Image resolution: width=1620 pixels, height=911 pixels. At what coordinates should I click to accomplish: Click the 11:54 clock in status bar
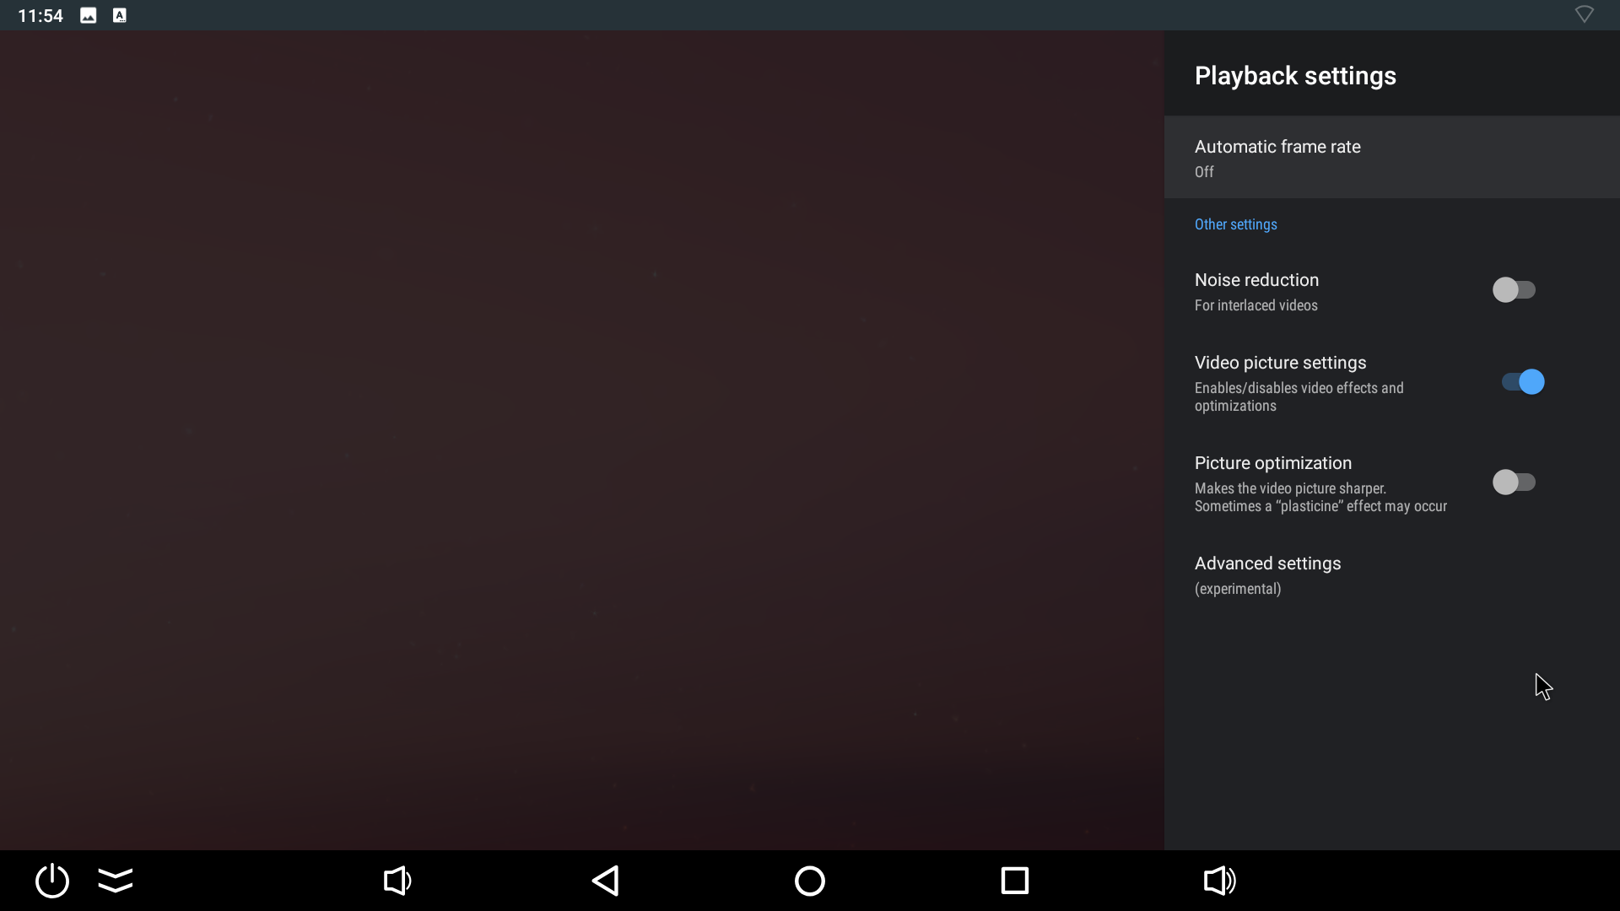point(40,15)
